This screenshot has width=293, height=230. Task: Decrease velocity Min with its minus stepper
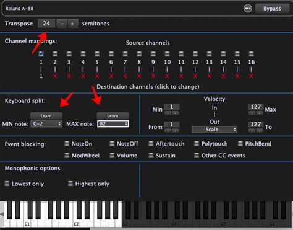coord(168,113)
